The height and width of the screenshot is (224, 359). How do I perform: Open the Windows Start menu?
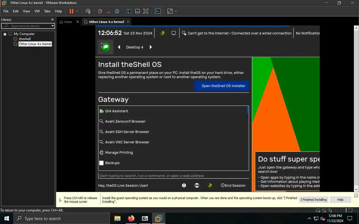[x=7, y=218]
